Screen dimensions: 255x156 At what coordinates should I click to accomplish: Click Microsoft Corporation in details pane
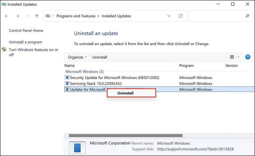coord(110,143)
